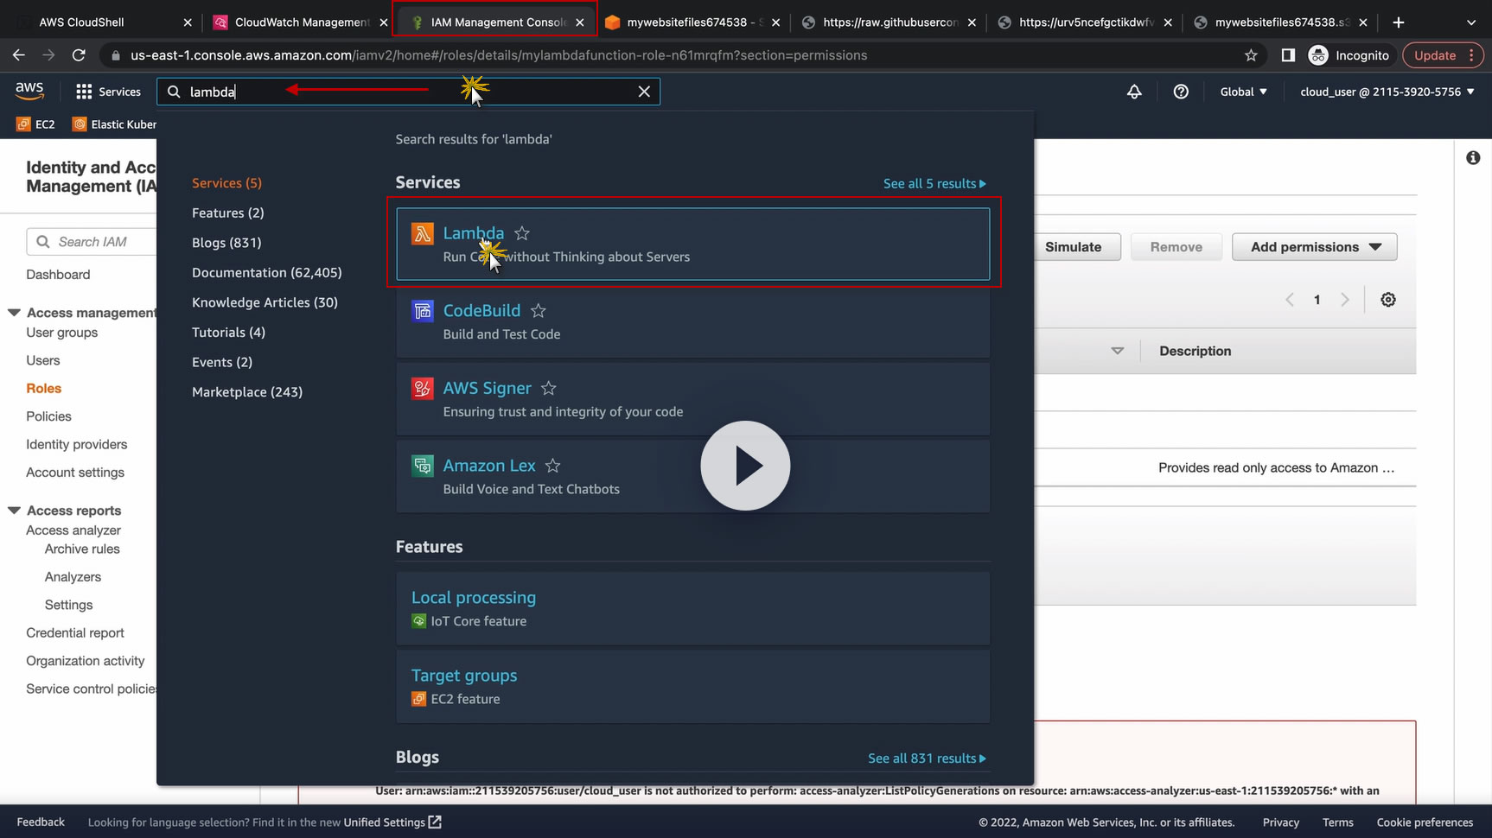Filter results by Knowledge Articles (30)
1492x838 pixels.
pos(265,302)
